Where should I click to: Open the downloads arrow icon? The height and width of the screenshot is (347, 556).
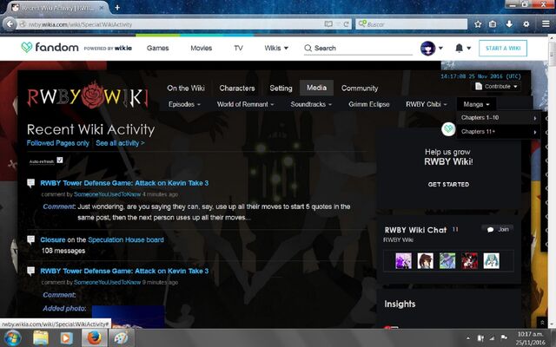tap(509, 24)
